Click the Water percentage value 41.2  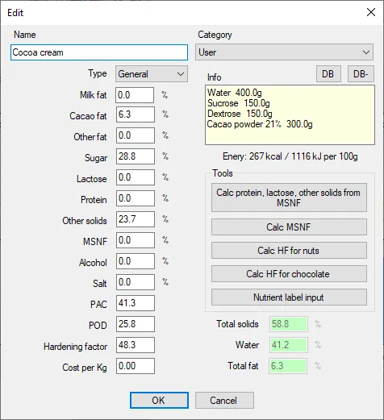[x=289, y=345]
